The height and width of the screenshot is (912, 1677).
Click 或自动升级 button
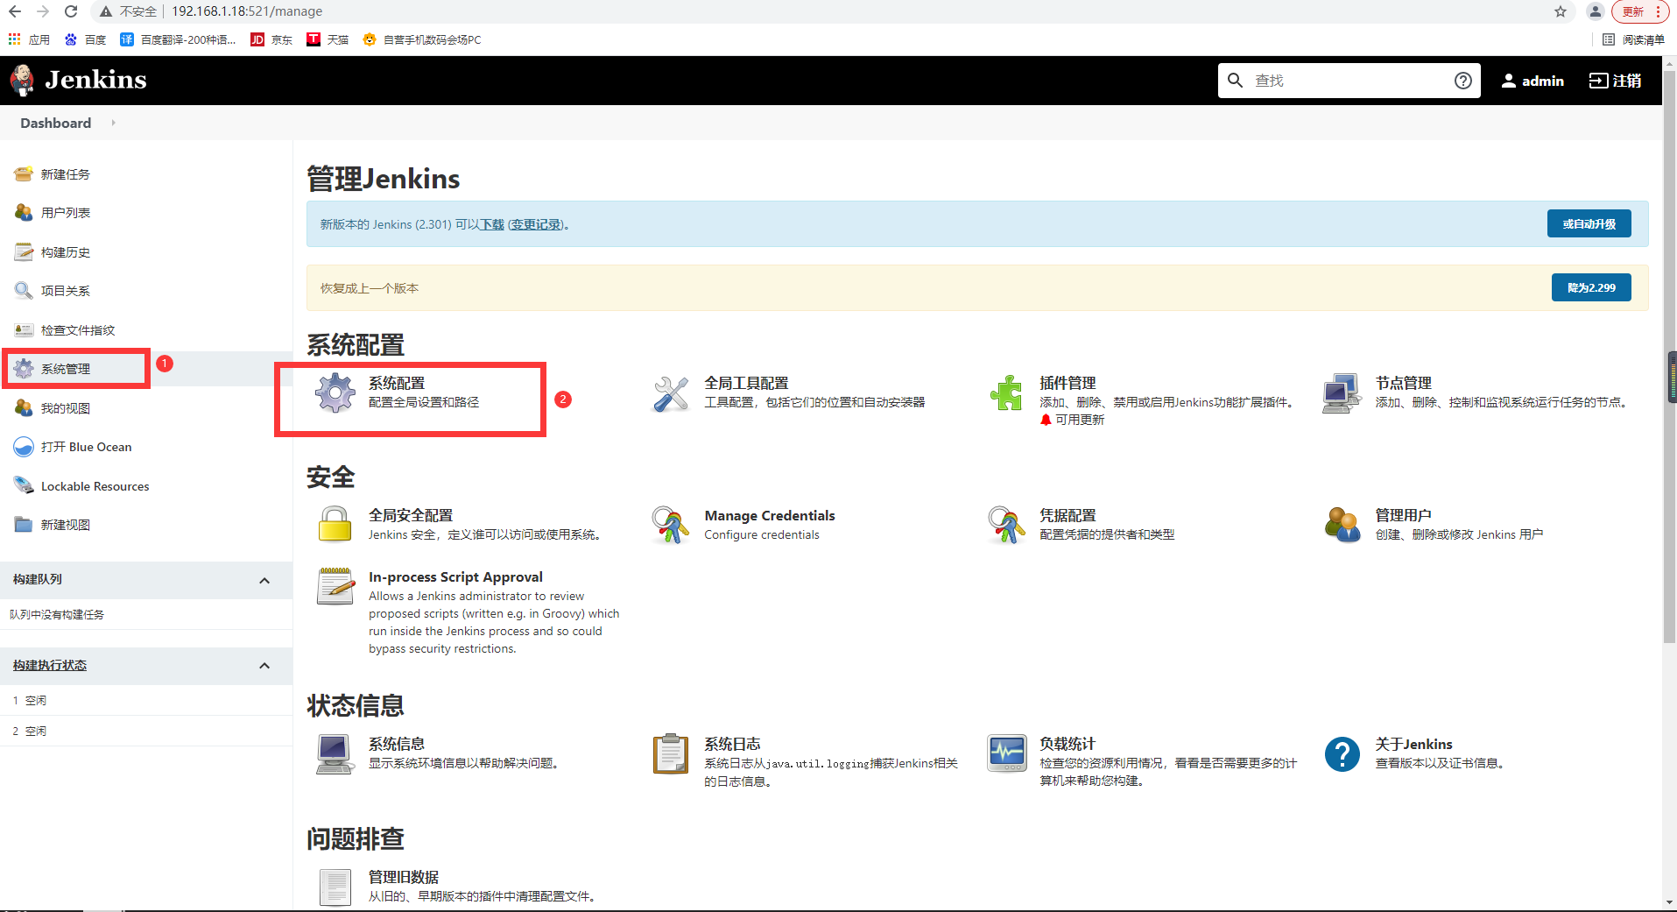click(1589, 223)
